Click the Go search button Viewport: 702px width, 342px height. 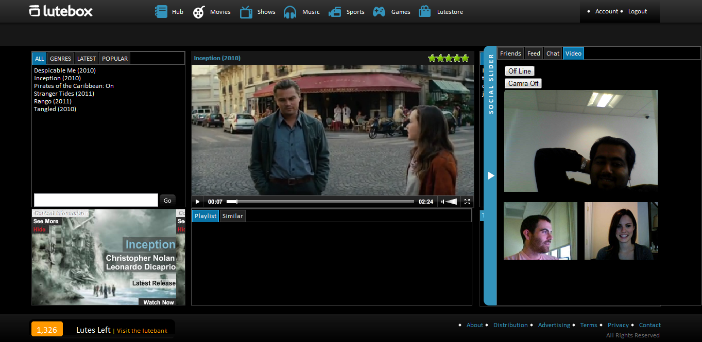coord(167,201)
